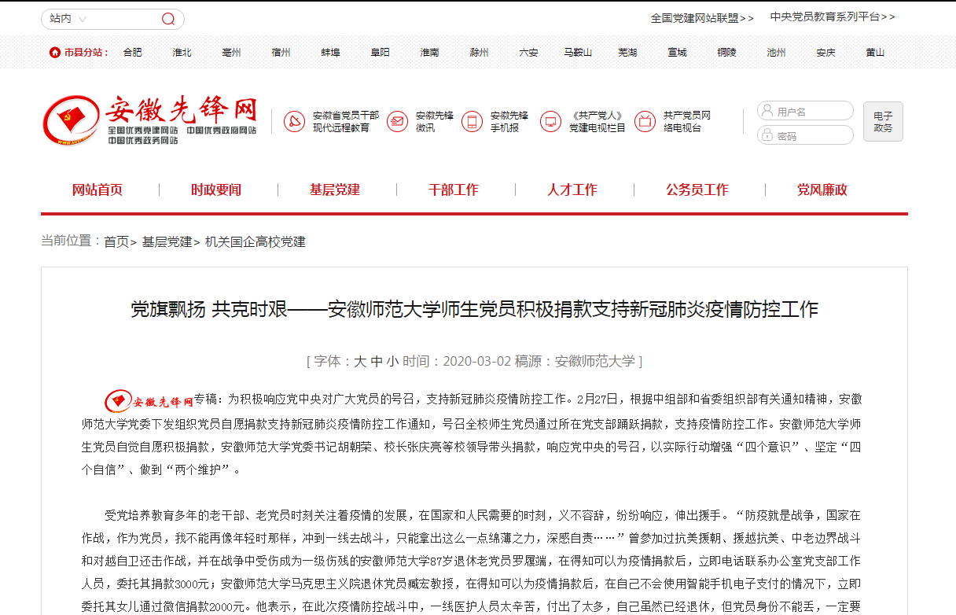Click the 安徽先锋手机报 phone icon

(472, 121)
